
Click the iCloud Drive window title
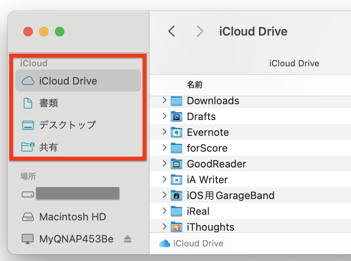point(253,31)
